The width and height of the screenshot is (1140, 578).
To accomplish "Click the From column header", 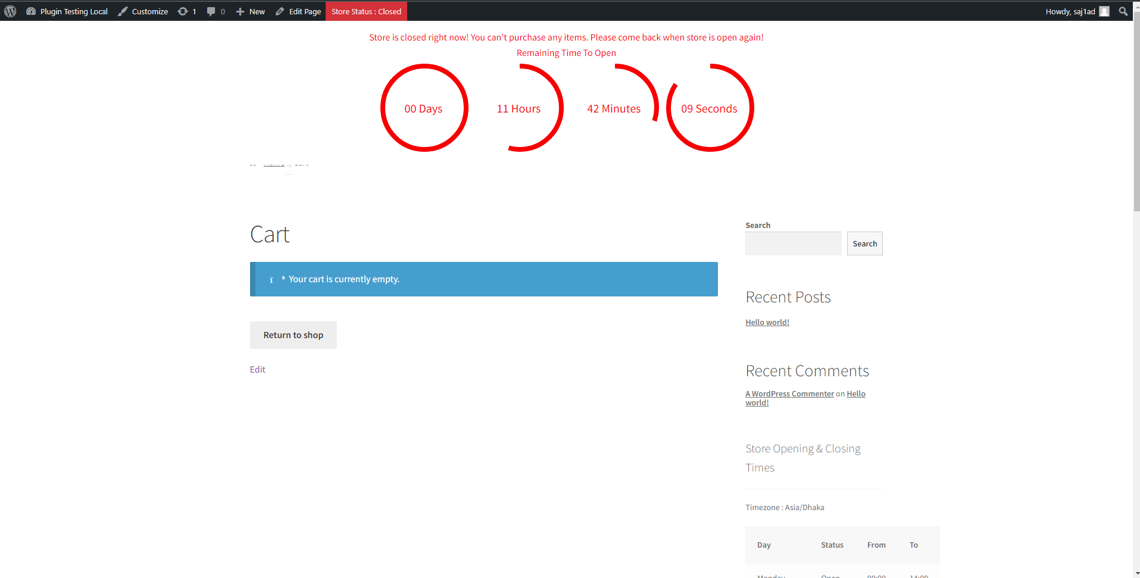I will 876,545.
